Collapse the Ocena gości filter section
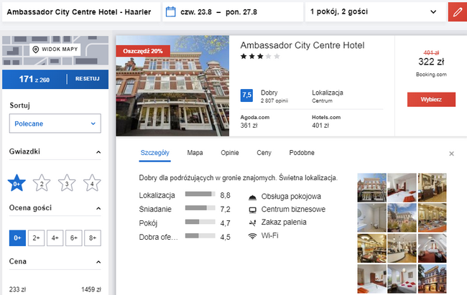 click(x=98, y=208)
